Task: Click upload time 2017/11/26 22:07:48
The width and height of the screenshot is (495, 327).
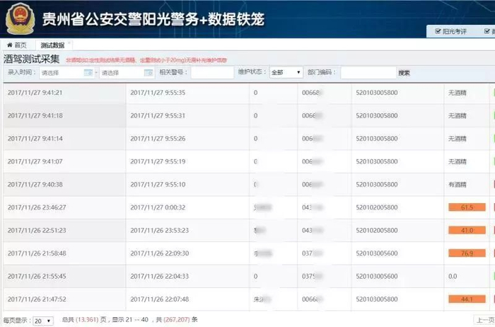Action: click(x=159, y=299)
